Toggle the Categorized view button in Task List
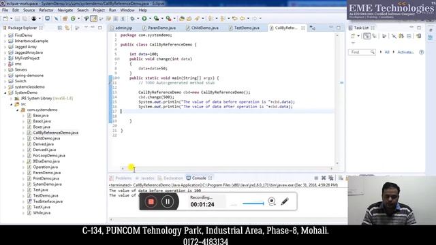436x245 pixels. pos(367,36)
